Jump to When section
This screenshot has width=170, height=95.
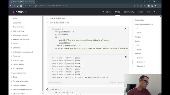(x=139, y=33)
